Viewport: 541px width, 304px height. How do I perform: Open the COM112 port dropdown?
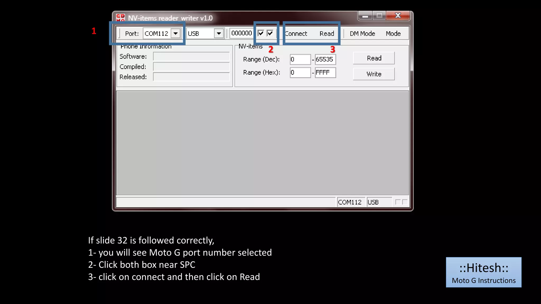coord(175,34)
